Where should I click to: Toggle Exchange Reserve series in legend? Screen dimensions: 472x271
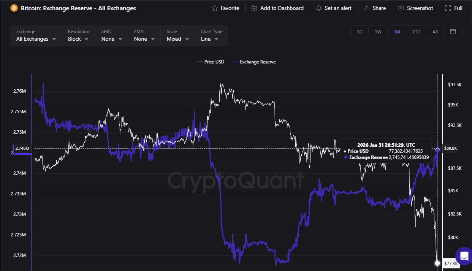coord(254,62)
